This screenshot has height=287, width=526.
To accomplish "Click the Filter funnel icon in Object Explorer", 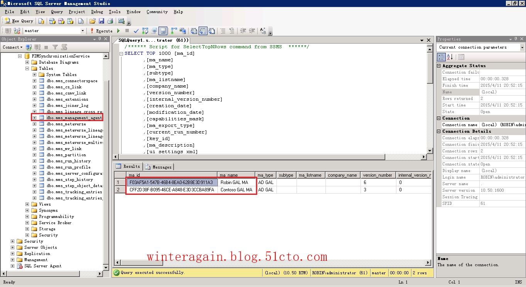I will pos(55,47).
